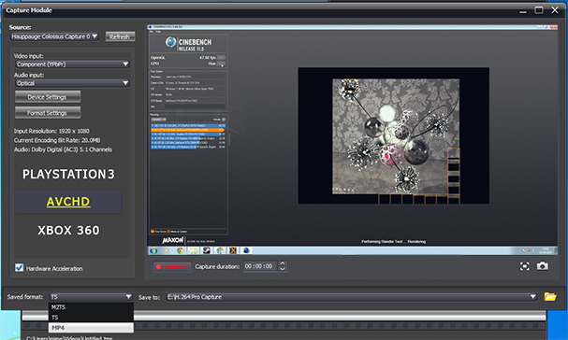The width and height of the screenshot is (568, 340).
Task: Open the Save to path dropdown
Action: click(351, 297)
